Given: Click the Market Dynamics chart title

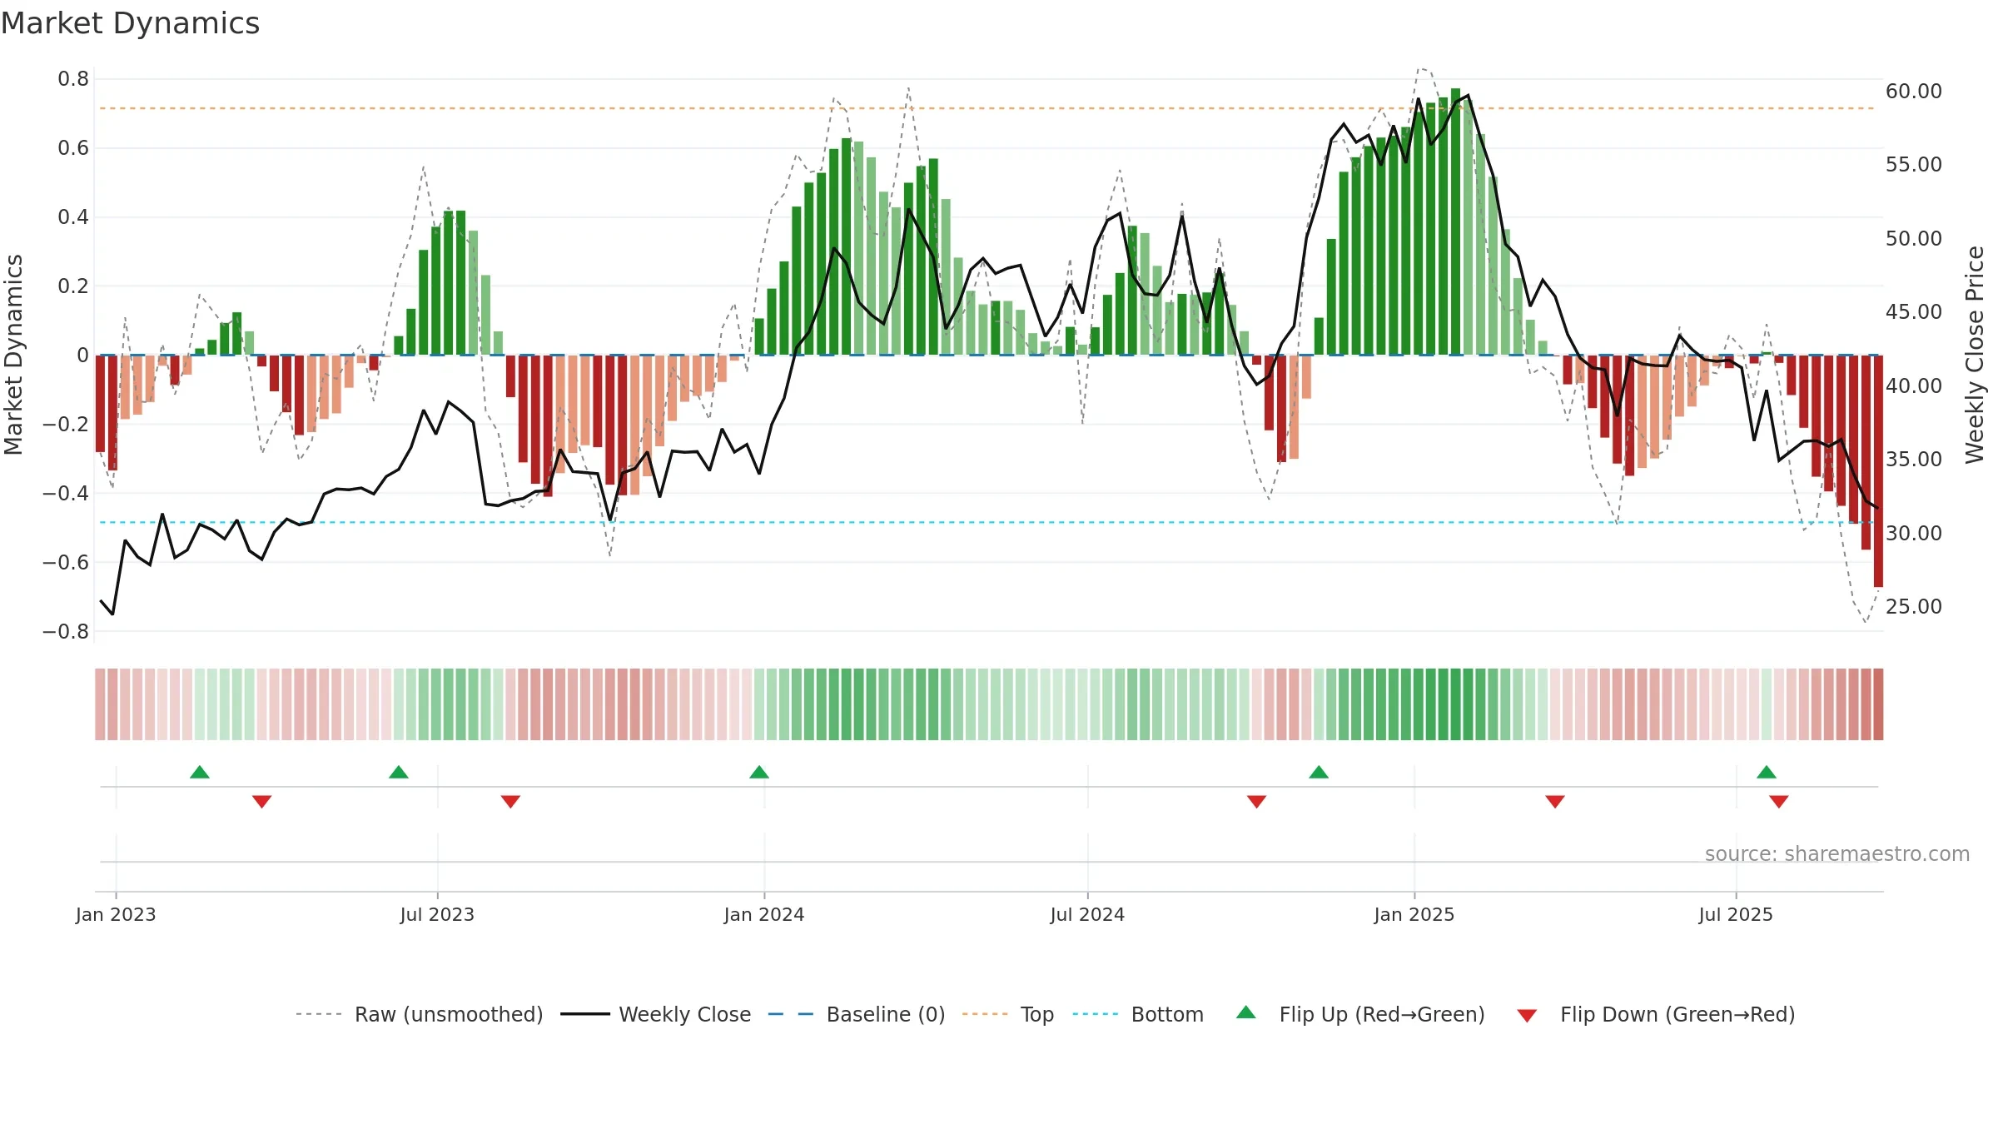Looking at the screenshot, I should coord(130,23).
